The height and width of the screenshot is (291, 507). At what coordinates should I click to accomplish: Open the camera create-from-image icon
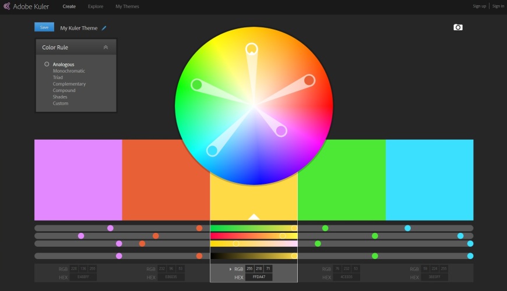458,27
